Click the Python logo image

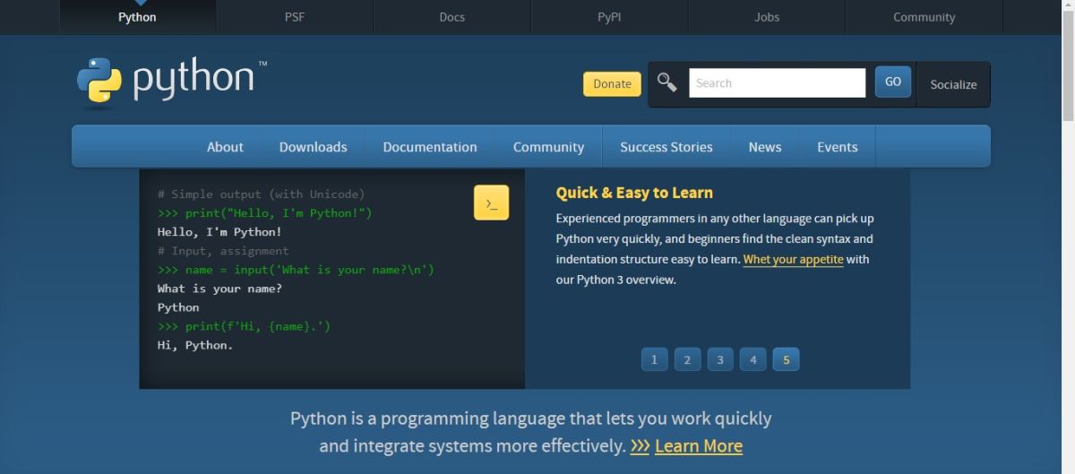click(171, 82)
